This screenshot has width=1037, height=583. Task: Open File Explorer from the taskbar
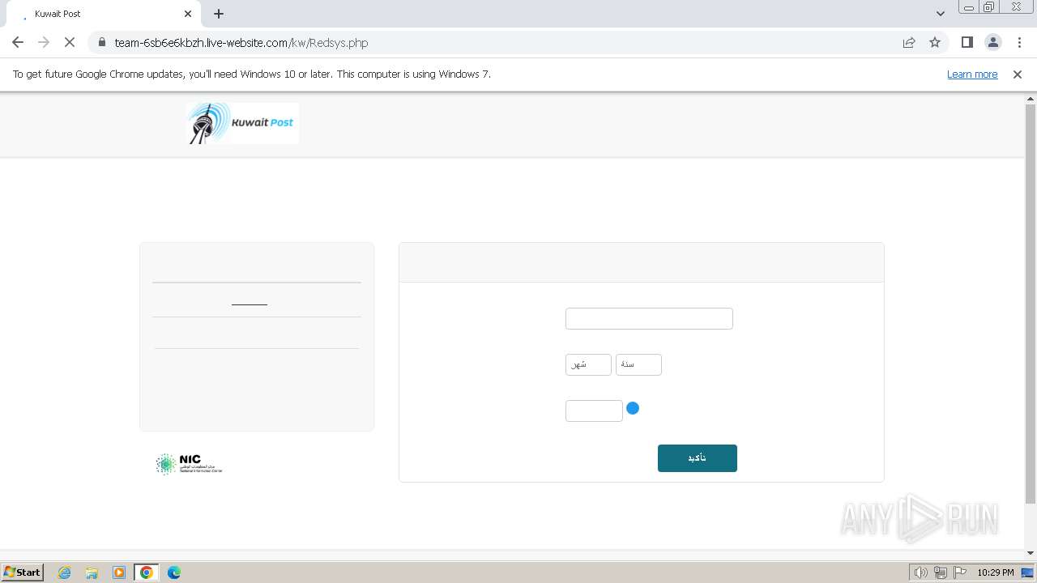[92, 572]
